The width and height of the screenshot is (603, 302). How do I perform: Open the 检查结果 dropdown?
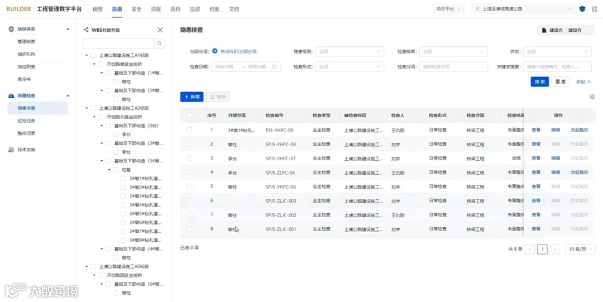point(453,51)
